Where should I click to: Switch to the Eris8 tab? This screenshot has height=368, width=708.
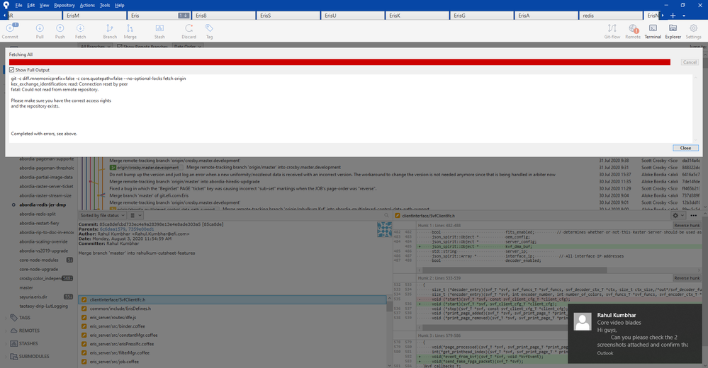click(224, 16)
